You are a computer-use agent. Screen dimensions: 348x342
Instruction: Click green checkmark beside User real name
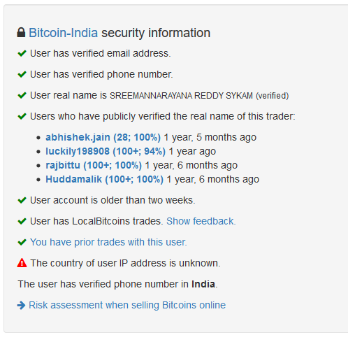click(x=22, y=95)
